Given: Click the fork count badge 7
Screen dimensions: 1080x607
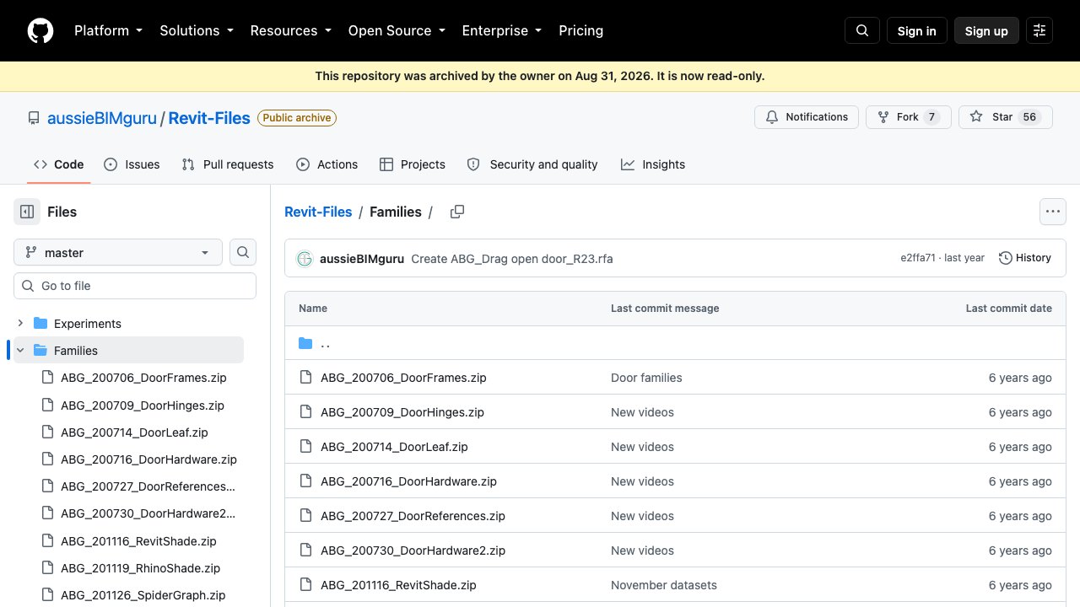Looking at the screenshot, I should pyautogui.click(x=931, y=117).
